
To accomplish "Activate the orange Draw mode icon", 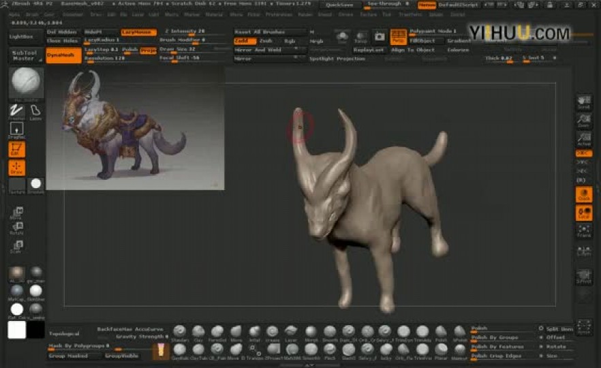I will [16, 168].
